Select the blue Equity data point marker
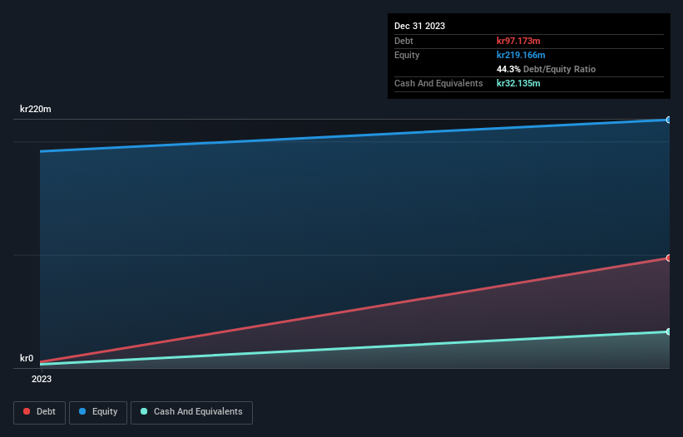The width and height of the screenshot is (683, 437). (669, 120)
